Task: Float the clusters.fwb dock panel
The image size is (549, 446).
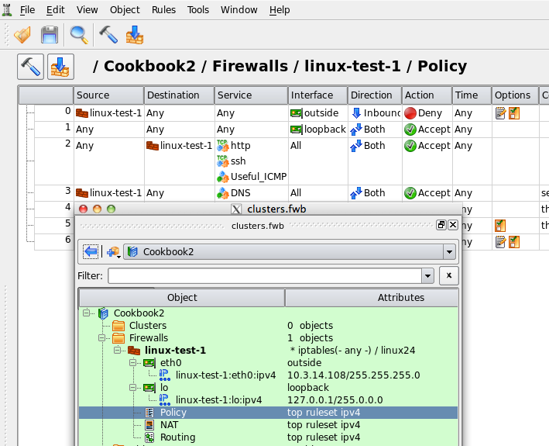Action: pyautogui.click(x=441, y=225)
